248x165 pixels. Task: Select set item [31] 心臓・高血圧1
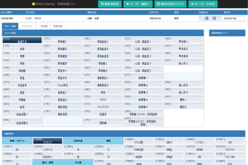click(143, 40)
